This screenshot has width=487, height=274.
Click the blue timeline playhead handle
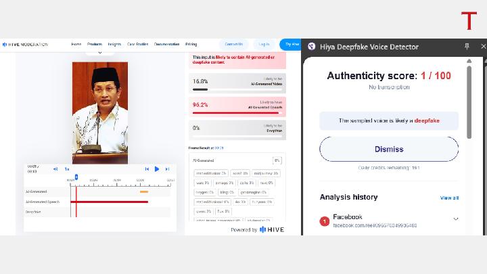[76, 177]
